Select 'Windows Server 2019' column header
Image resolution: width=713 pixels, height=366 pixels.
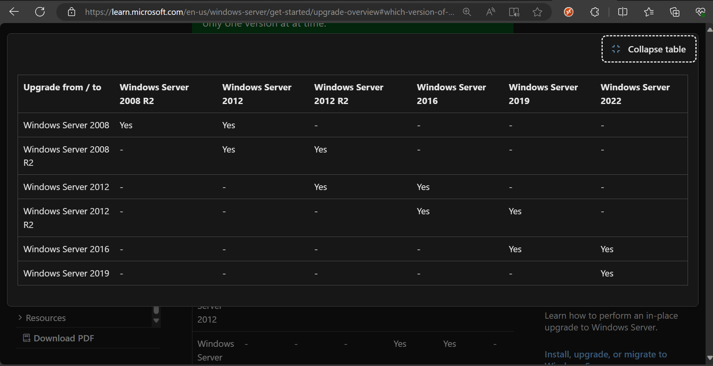click(x=543, y=94)
